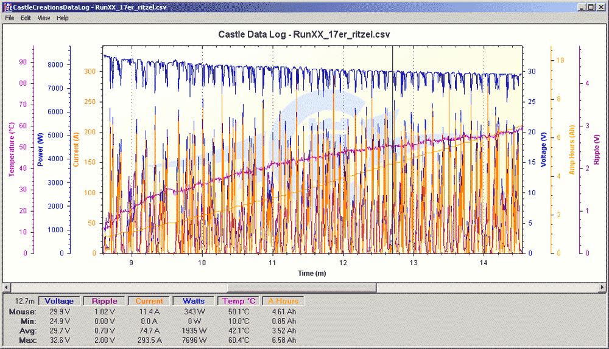Open the View menu
Screen dimensions: 609x349
pos(43,18)
